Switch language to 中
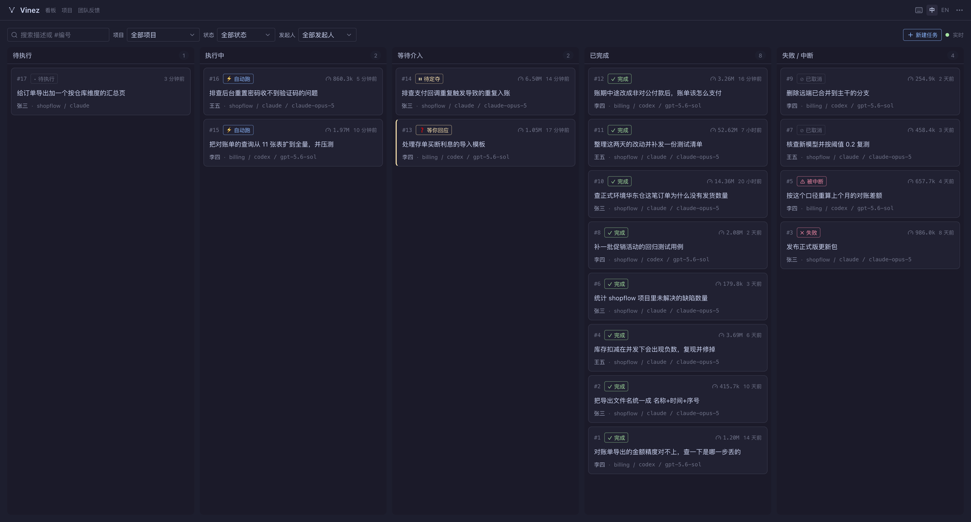The width and height of the screenshot is (971, 522). click(x=932, y=10)
